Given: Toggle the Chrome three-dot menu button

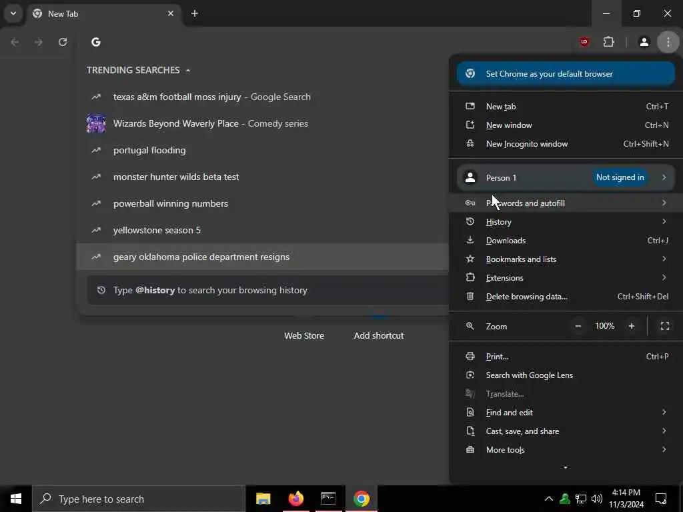Looking at the screenshot, I should 668,42.
